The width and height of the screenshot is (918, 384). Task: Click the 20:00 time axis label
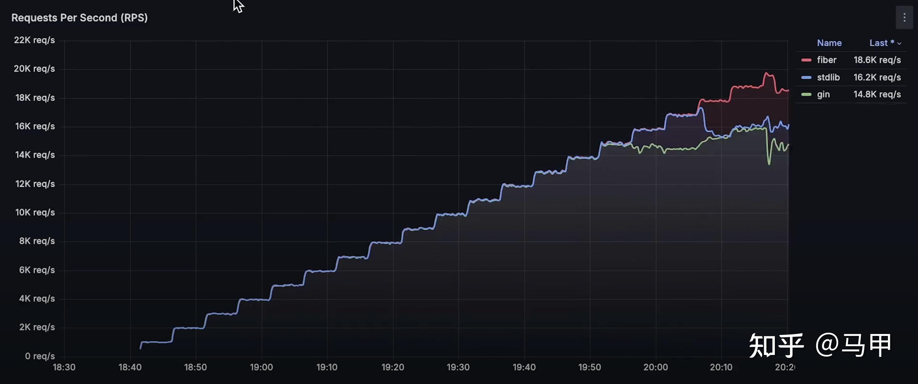pyautogui.click(x=655, y=367)
